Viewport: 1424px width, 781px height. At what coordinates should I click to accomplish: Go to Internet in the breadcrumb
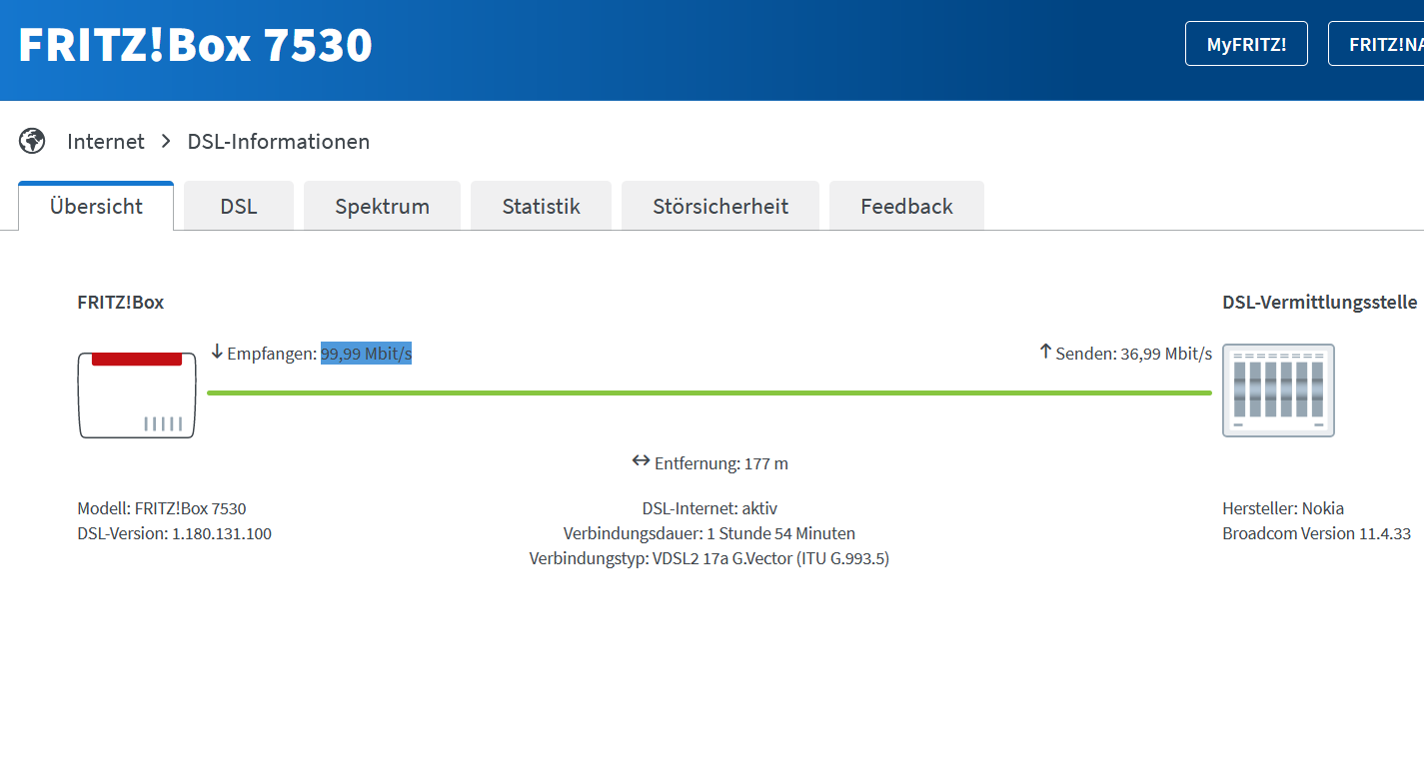tap(106, 142)
